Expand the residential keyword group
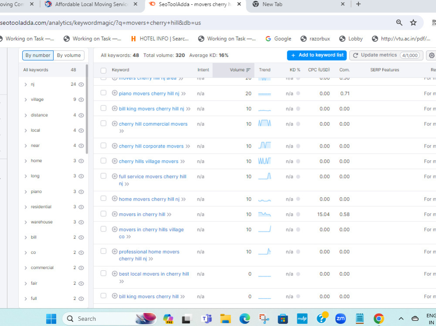The width and height of the screenshot is (436, 326). (26, 207)
